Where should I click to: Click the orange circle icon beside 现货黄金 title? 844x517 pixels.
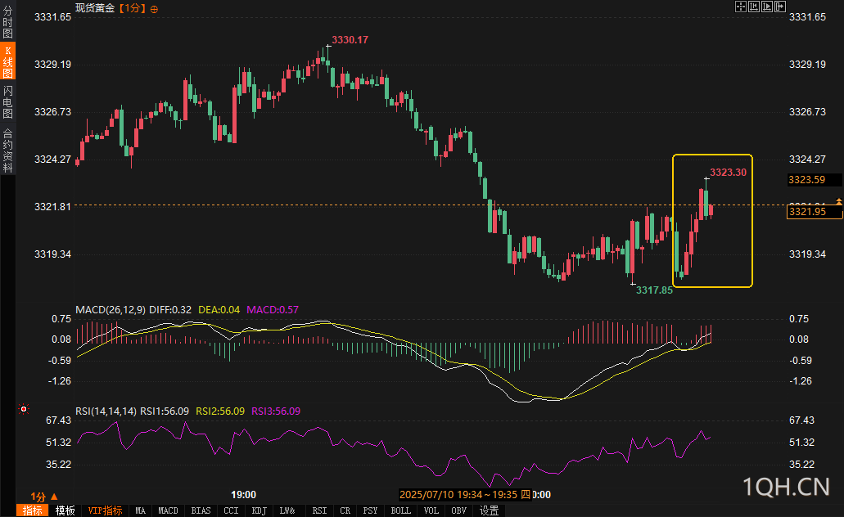pos(155,8)
